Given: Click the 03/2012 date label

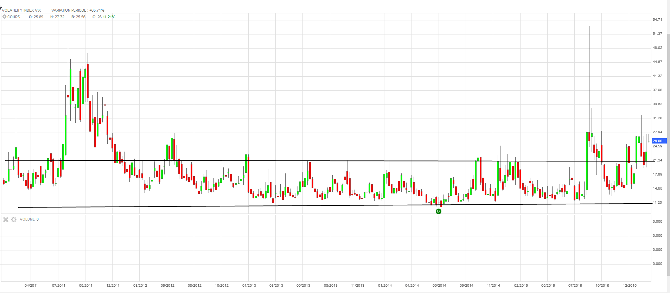Looking at the screenshot, I should pyautogui.click(x=140, y=285).
